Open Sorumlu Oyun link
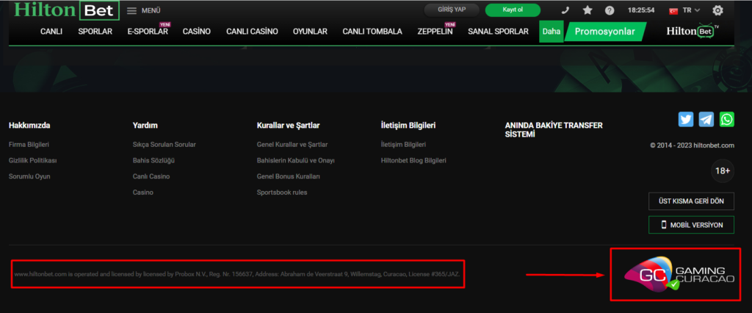 [29, 176]
